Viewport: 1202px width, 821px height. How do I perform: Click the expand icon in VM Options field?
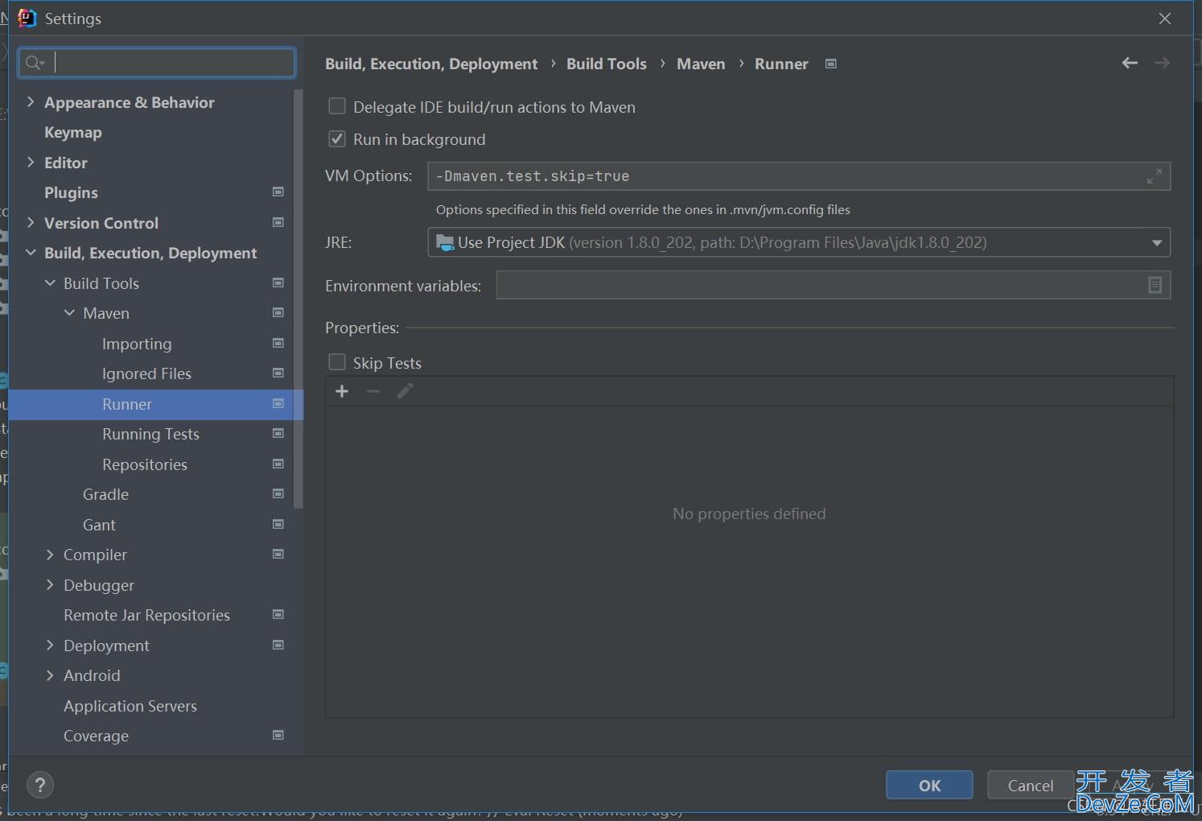coord(1154,176)
